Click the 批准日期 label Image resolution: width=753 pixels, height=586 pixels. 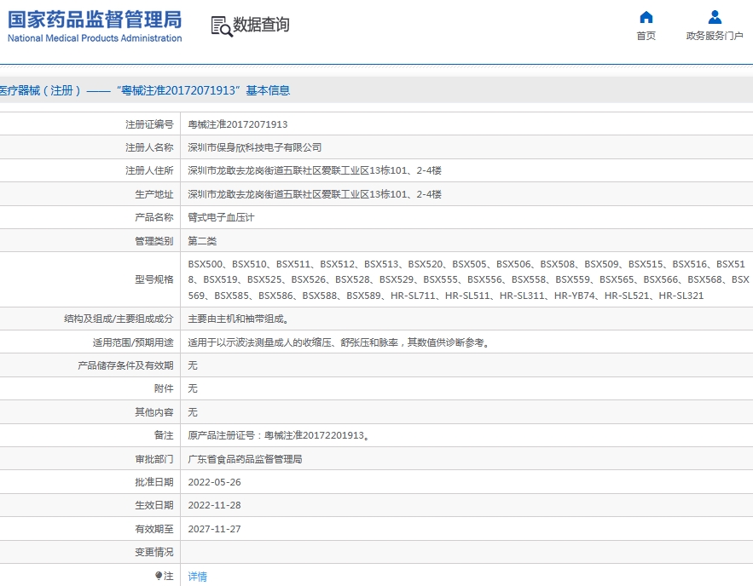[x=154, y=482]
